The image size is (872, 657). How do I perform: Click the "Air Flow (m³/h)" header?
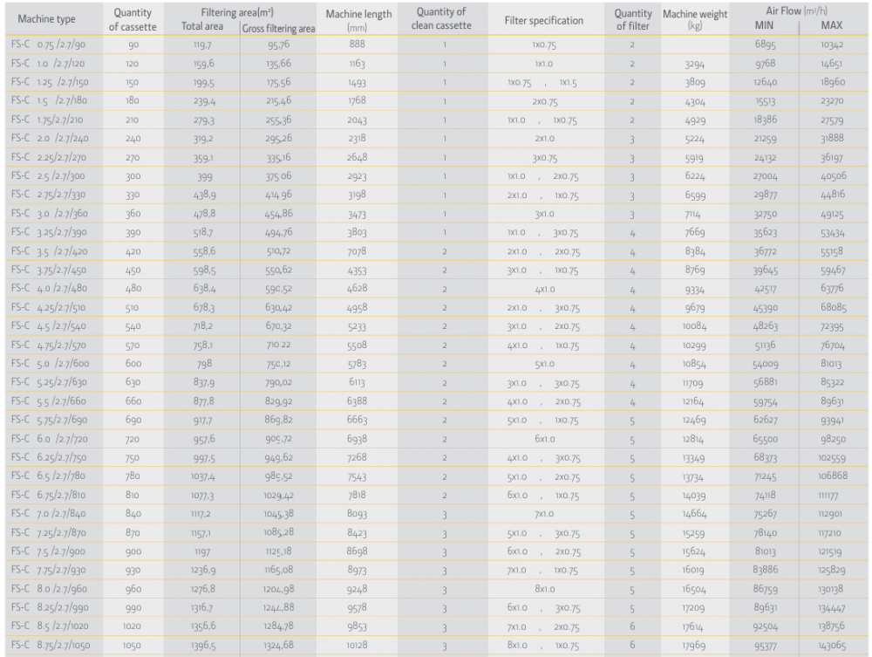click(x=796, y=10)
